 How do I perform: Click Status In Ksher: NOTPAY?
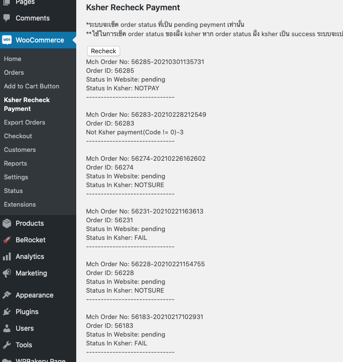(123, 88)
